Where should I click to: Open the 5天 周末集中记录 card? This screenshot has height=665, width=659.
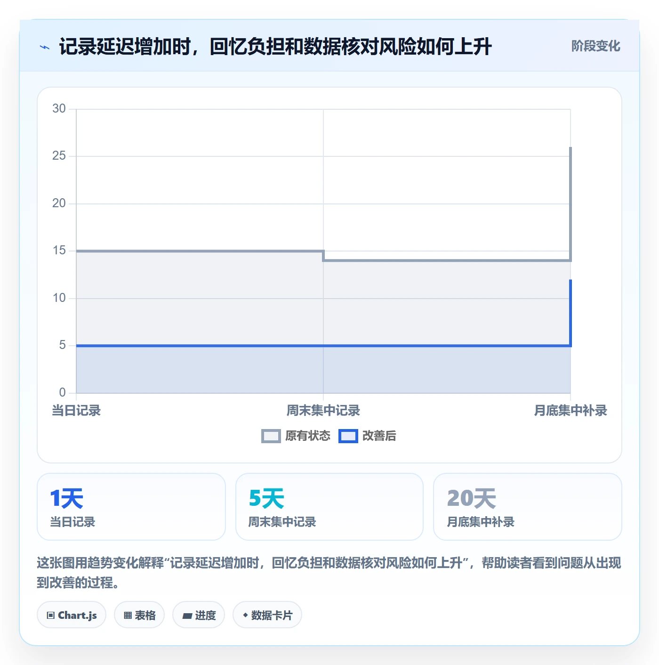point(329,507)
